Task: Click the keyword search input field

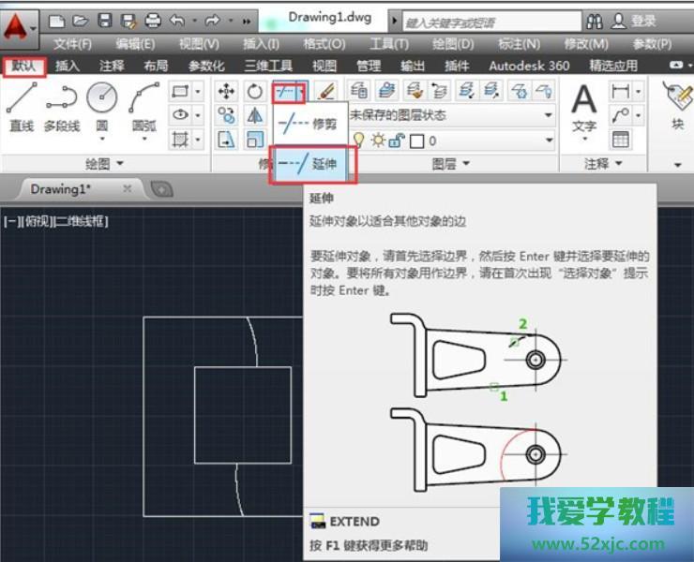Action: (x=488, y=21)
